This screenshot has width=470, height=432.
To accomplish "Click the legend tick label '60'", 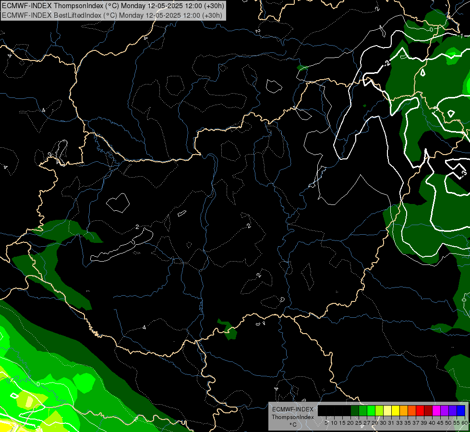I will 465,423.
